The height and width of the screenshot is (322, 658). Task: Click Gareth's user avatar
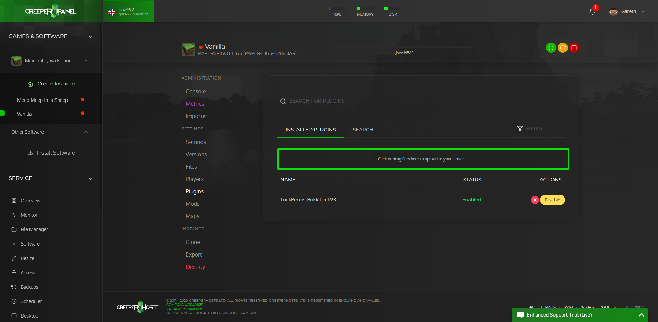(x=613, y=12)
